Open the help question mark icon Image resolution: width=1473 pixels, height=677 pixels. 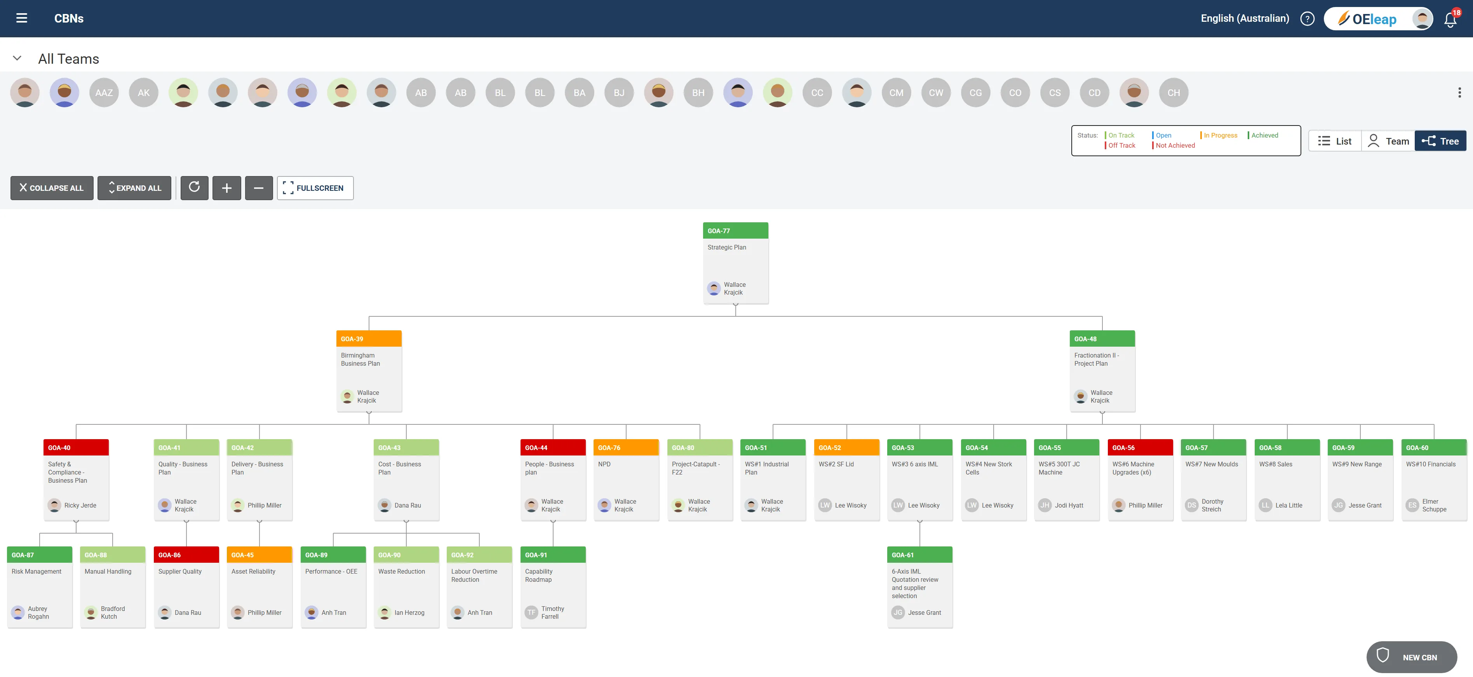click(1307, 19)
